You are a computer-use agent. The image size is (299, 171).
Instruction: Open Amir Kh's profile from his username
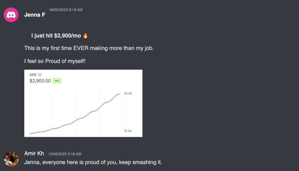pyautogui.click(x=34, y=153)
